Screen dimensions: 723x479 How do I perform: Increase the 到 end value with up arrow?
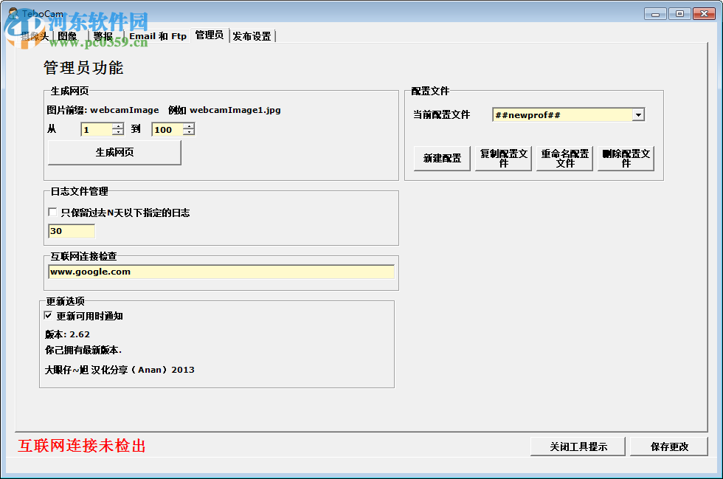tap(189, 126)
